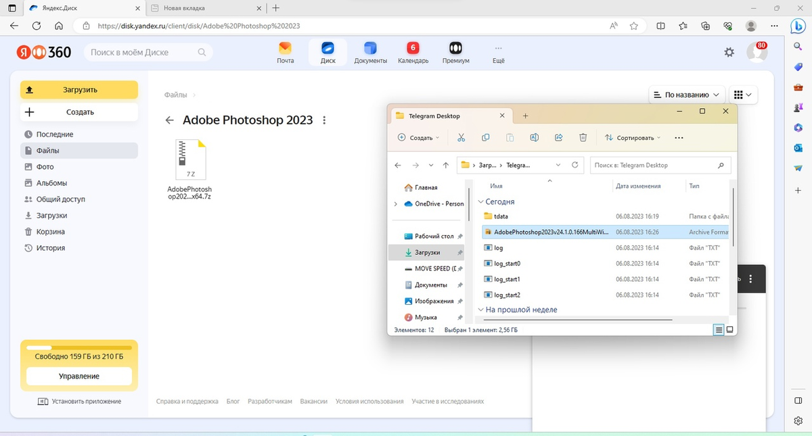This screenshot has height=436, width=812.
Task: Open new tab in Explorer window
Action: click(526, 116)
